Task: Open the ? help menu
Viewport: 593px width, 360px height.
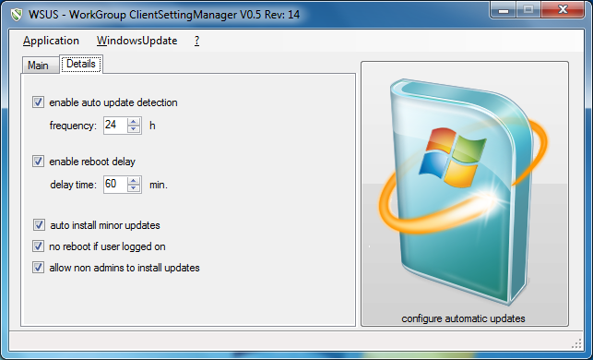Action: 196,41
